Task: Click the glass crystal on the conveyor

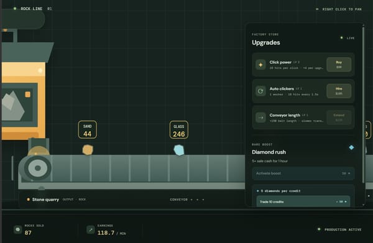Action: [179, 150]
